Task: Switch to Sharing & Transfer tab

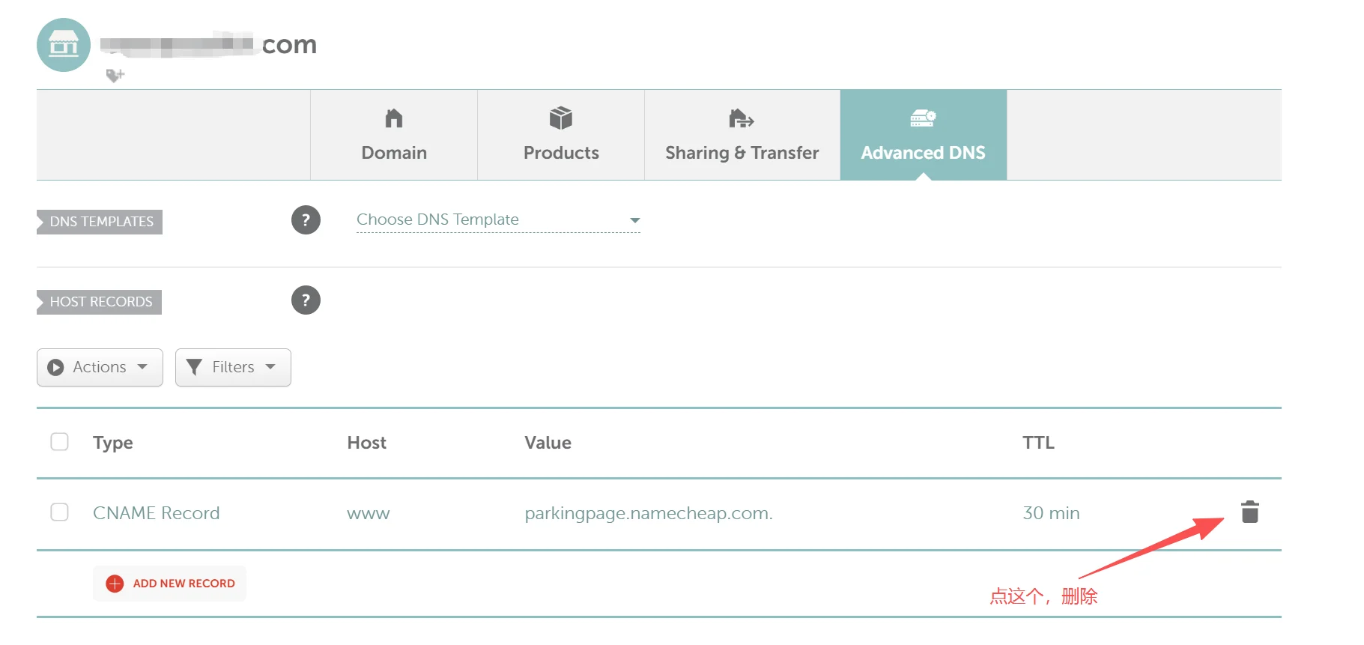Action: (742, 135)
